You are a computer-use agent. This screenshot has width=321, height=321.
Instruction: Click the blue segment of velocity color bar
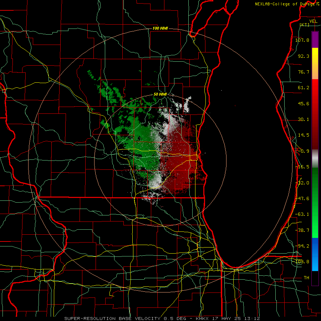click(315, 254)
